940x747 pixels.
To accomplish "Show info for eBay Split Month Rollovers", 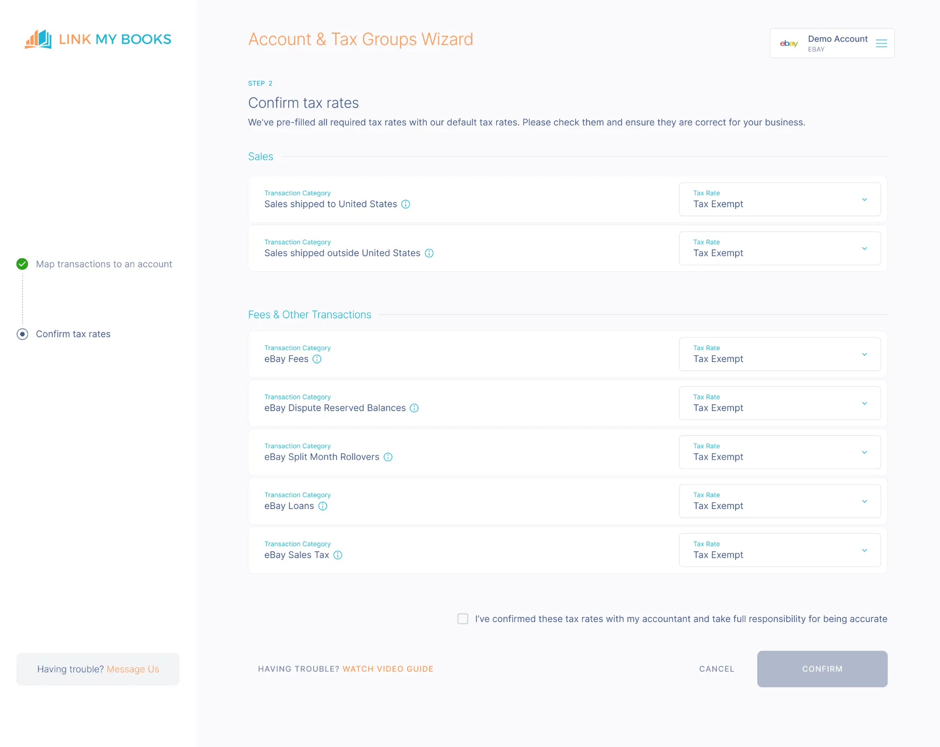I will pyautogui.click(x=388, y=457).
